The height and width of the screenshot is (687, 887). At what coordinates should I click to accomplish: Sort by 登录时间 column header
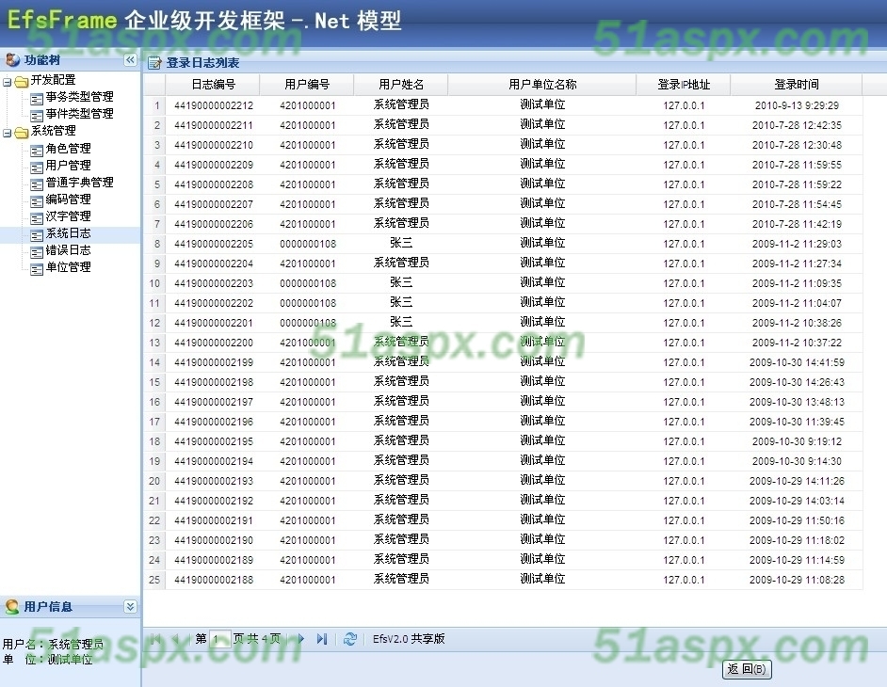click(x=797, y=85)
